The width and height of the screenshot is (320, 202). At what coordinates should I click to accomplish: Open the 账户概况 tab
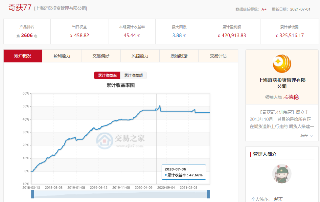point(23,56)
